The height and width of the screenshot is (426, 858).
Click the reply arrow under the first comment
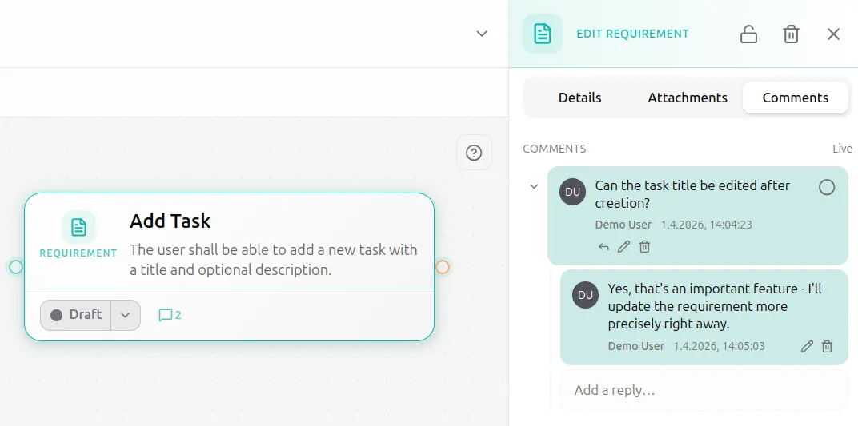coord(603,247)
